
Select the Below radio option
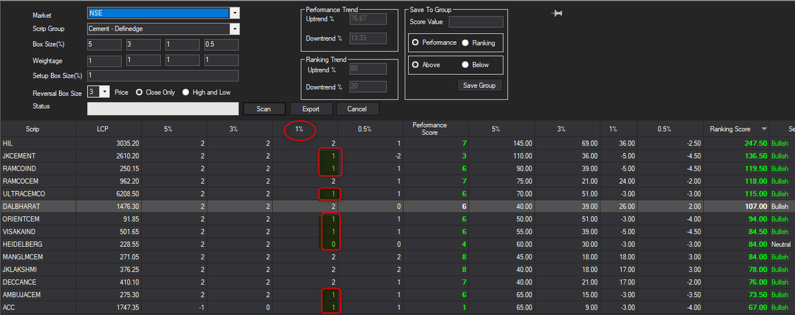click(x=465, y=65)
